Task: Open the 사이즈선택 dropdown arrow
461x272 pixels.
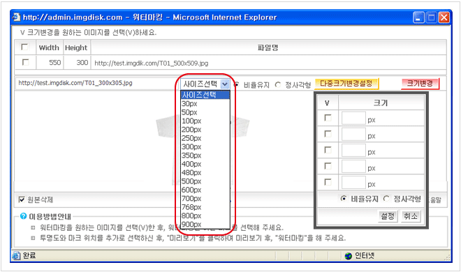Action: [x=225, y=84]
